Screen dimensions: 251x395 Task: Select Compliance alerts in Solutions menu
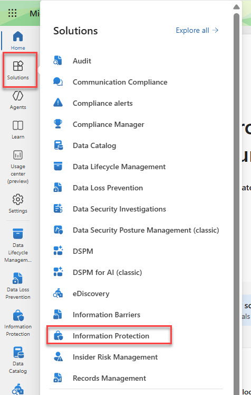point(102,103)
